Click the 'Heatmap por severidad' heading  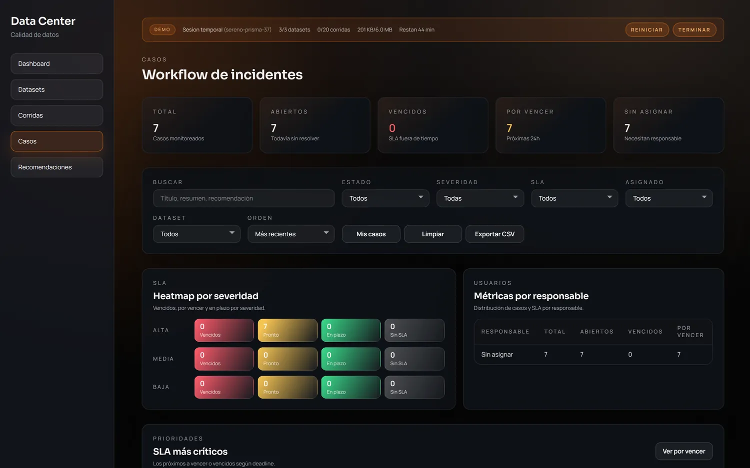point(205,296)
